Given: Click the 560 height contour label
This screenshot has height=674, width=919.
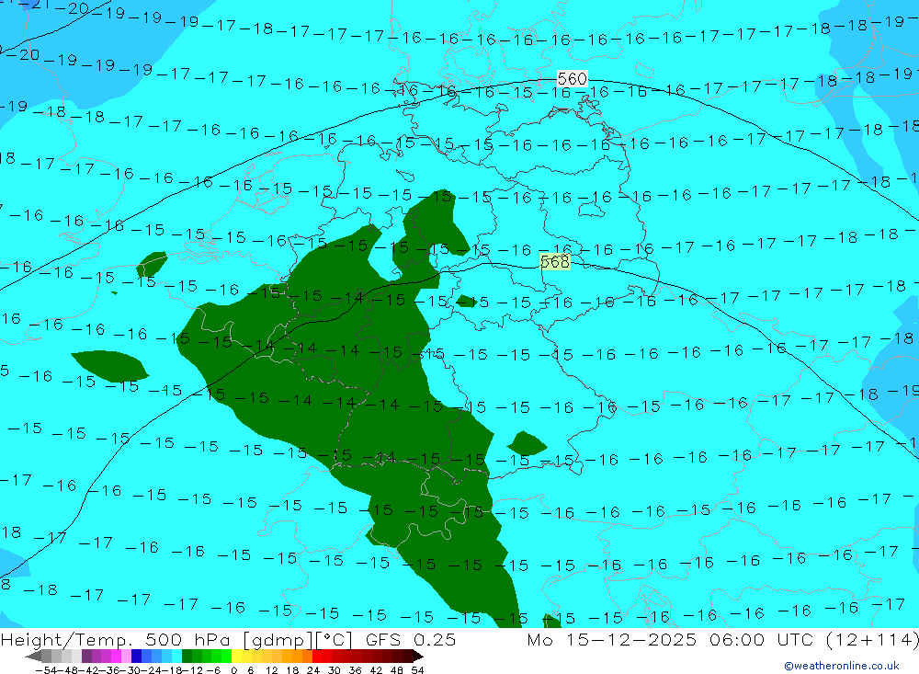Looking at the screenshot, I should [572, 78].
